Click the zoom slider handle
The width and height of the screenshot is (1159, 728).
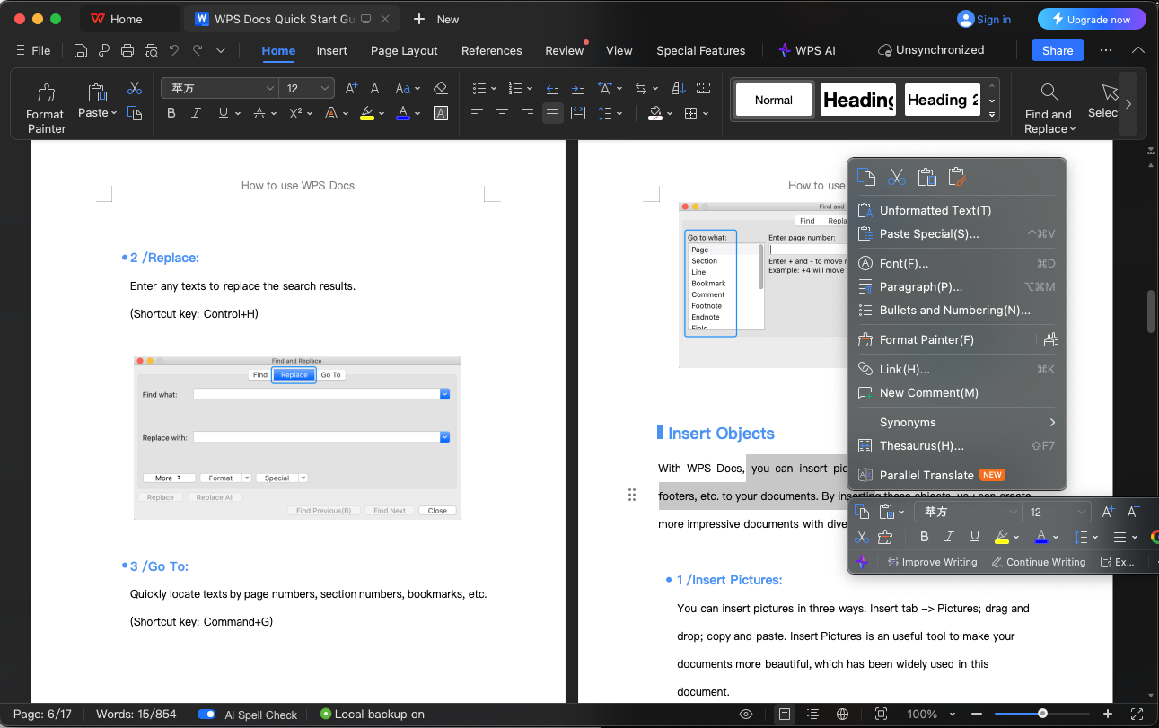tap(1042, 714)
